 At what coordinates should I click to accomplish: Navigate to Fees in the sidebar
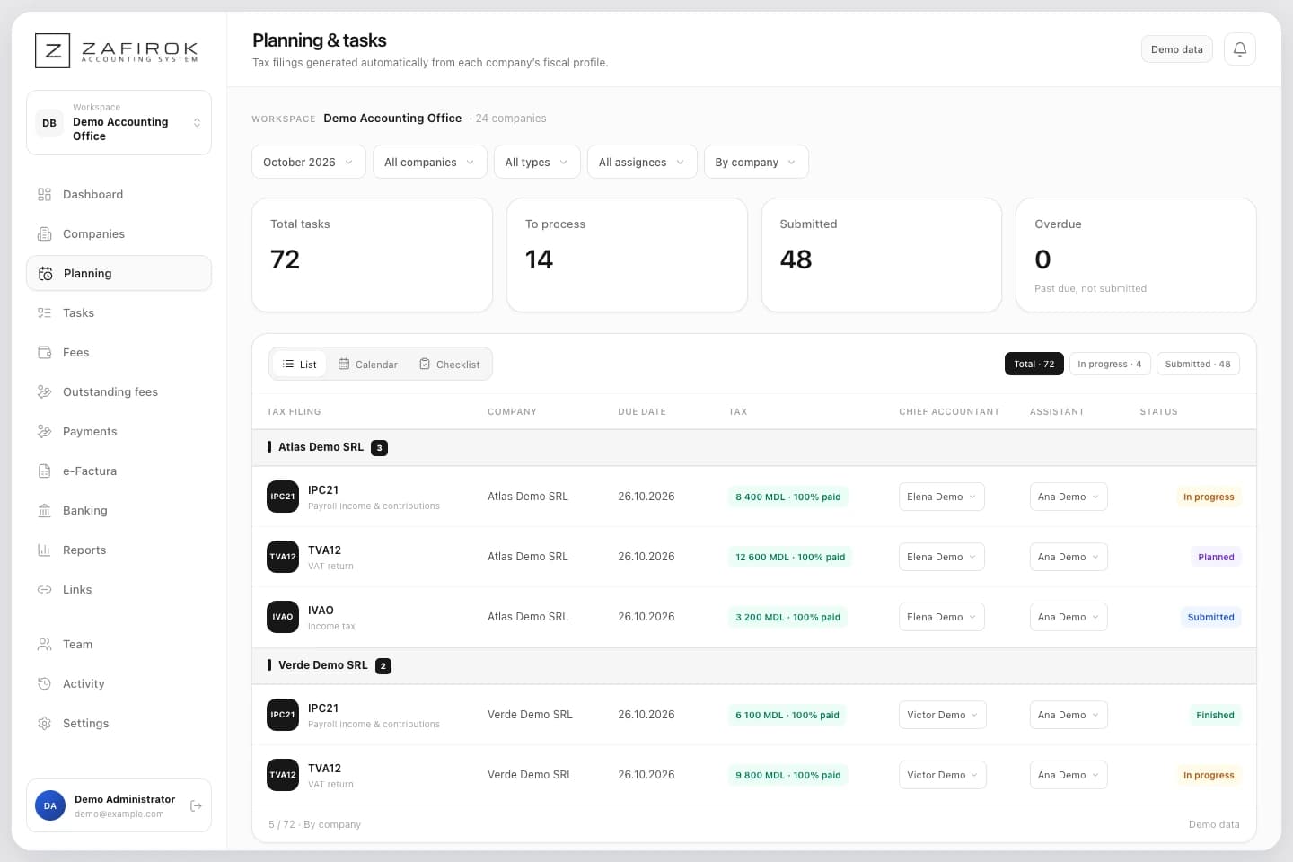click(119, 353)
